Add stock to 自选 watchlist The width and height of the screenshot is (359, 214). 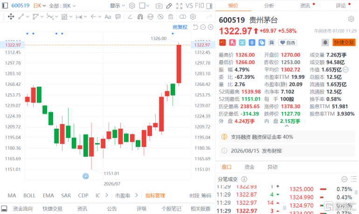coord(288,42)
